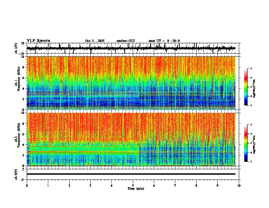Click the 'ch.1(V)' axis label

[x=16, y=48]
